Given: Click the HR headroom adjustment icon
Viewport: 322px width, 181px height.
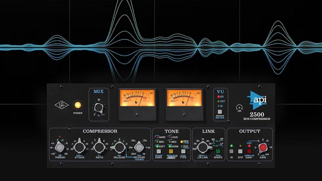Looking at the screenshot, I should [239, 107].
